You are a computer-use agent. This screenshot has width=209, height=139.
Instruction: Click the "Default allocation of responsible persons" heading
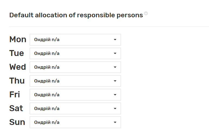coord(76,15)
